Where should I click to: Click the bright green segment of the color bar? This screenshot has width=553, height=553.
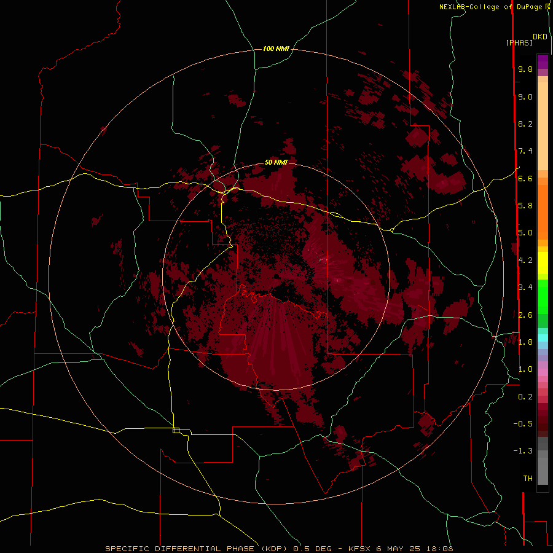[x=543, y=296]
